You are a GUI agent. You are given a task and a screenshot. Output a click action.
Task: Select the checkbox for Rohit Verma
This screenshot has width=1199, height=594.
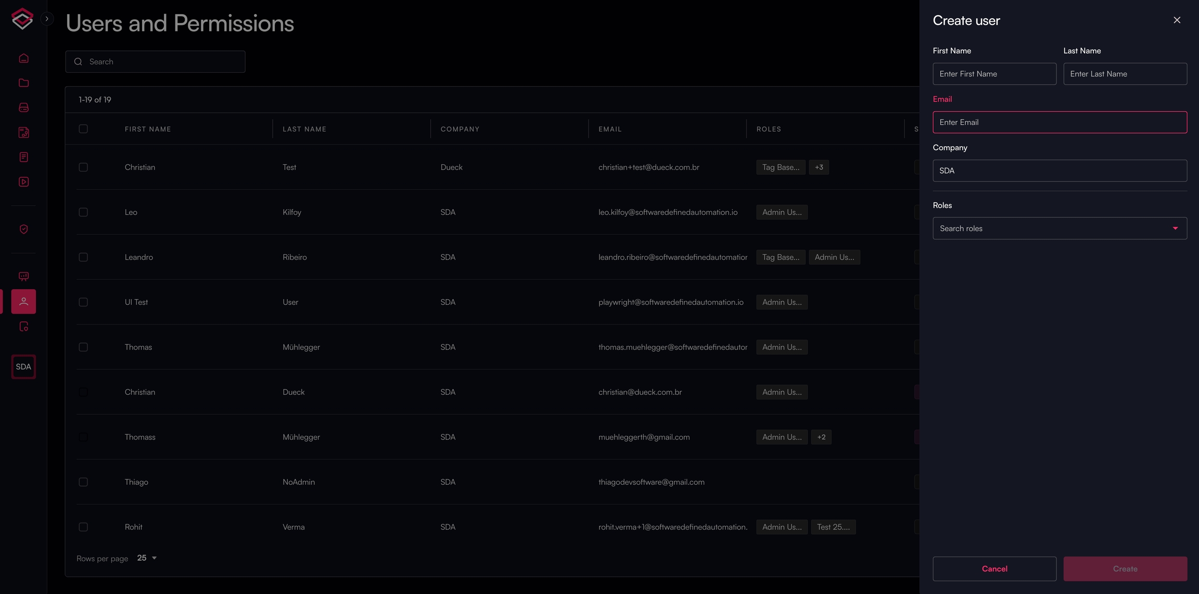83,527
